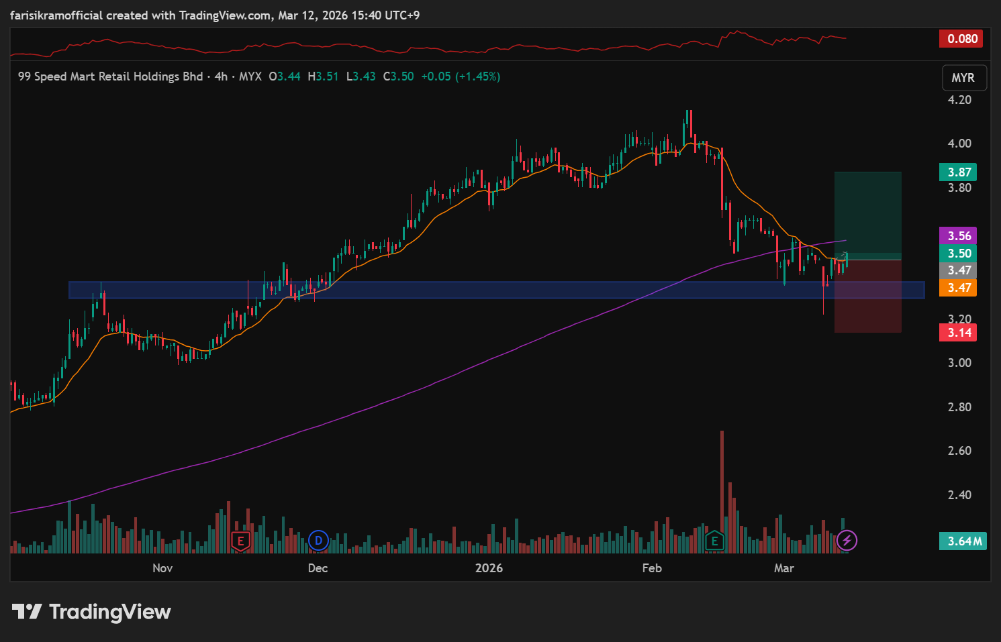This screenshot has height=642, width=1001.
Task: Click the red E earnings marker in November
Action: pos(240,540)
